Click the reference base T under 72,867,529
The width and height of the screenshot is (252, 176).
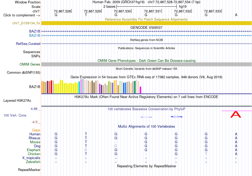tap(86, 15)
